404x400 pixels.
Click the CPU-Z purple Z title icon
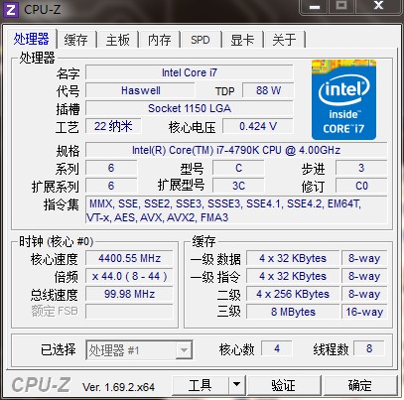11,9
